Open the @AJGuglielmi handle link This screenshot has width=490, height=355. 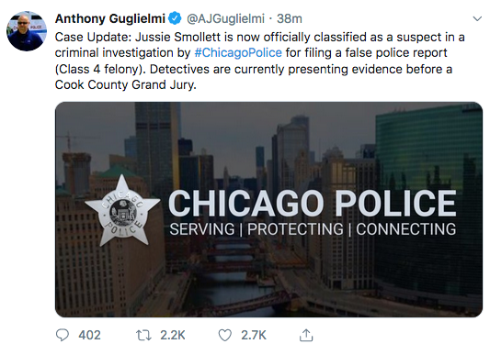pyautogui.click(x=225, y=18)
